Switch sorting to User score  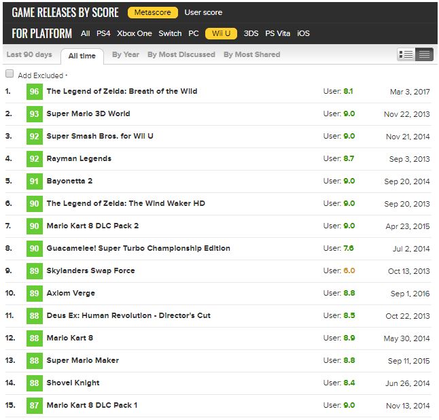pyautogui.click(x=203, y=12)
